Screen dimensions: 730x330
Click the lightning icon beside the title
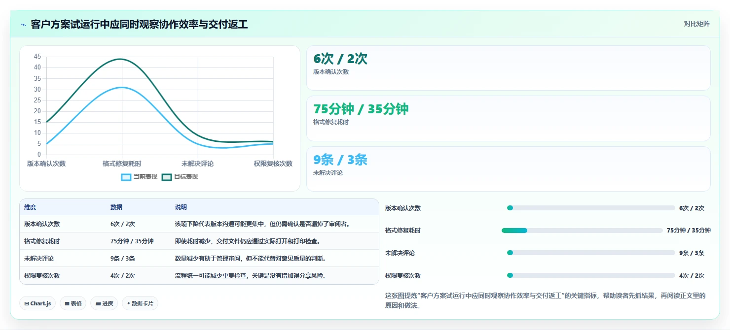tap(24, 25)
